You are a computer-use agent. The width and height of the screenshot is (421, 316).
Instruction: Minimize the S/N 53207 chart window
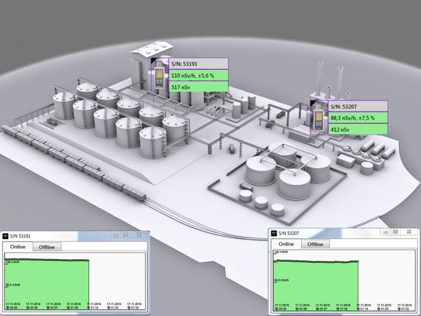coord(384,232)
